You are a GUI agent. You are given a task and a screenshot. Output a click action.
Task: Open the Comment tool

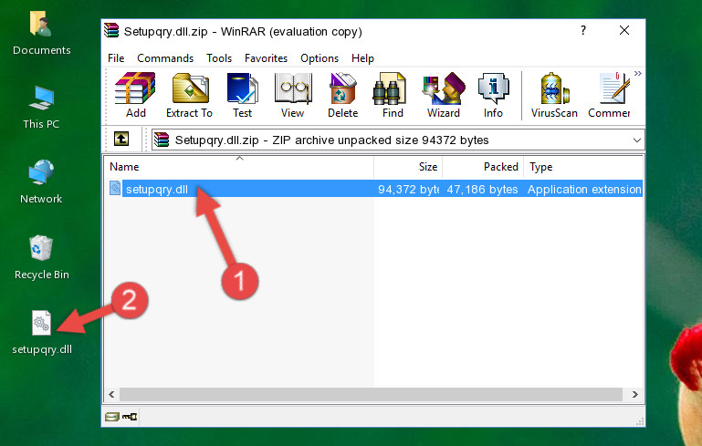click(x=609, y=95)
